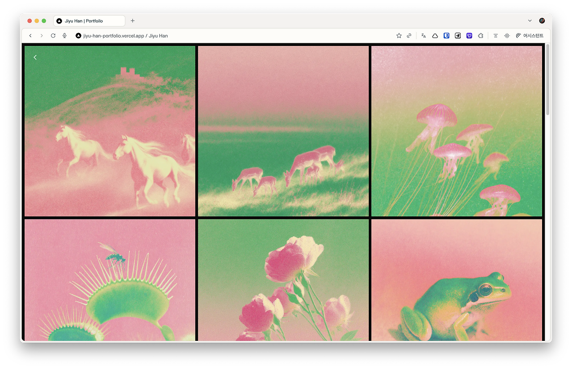Image resolution: width=572 pixels, height=369 pixels.
Task: Click the browser profile avatar circle
Action: (542, 21)
